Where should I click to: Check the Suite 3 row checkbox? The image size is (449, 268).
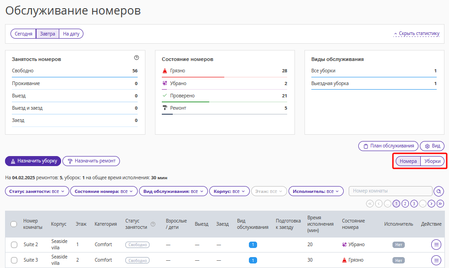pyautogui.click(x=14, y=260)
